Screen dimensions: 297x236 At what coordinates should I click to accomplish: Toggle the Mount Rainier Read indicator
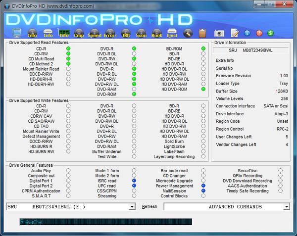(68, 69)
